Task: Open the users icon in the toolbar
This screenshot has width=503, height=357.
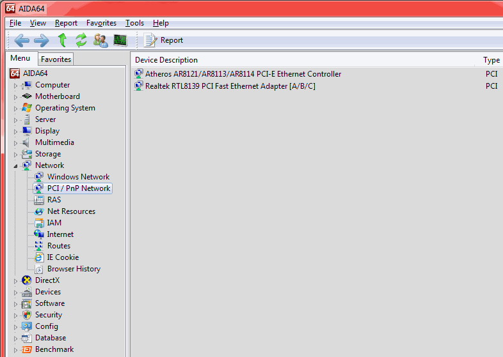Action: [x=100, y=40]
